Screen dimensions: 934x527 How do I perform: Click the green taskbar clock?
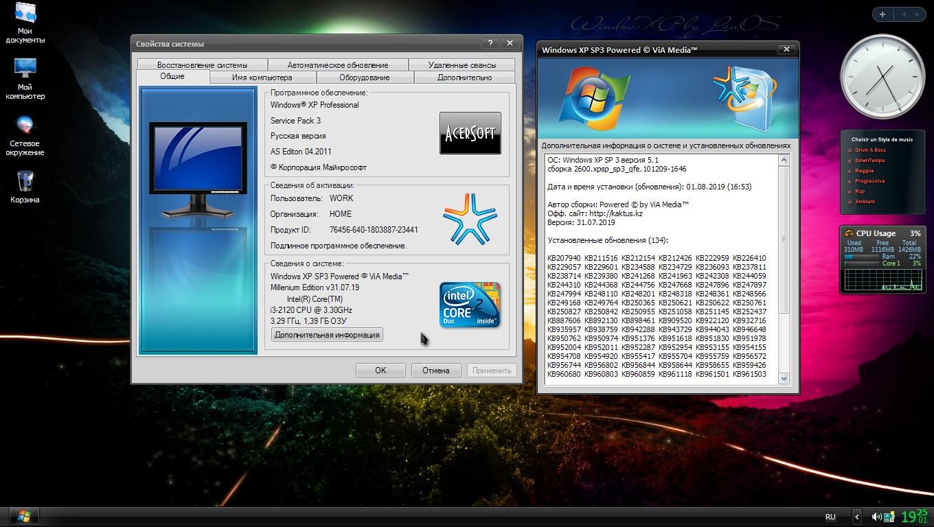914,516
